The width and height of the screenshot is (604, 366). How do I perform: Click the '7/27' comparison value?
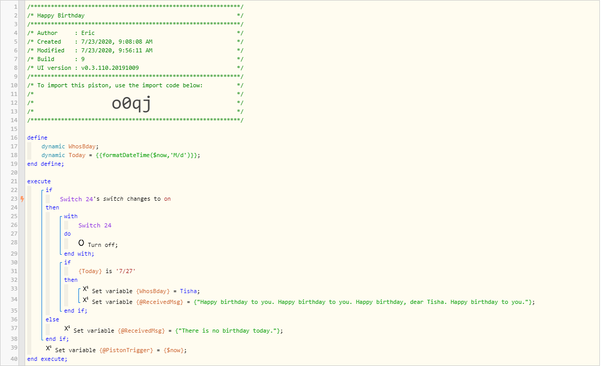[x=126, y=271]
